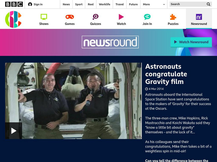Open Join In via the speech bubble icon
Viewport: 217px width, 162px height.
(x=147, y=16)
